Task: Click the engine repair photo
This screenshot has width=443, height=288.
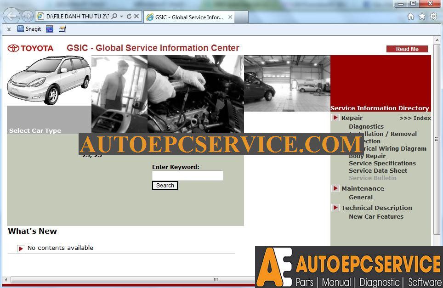Action: tap(195, 94)
